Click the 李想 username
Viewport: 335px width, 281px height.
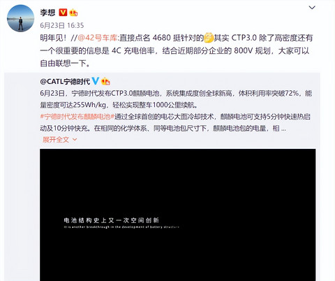click(47, 13)
